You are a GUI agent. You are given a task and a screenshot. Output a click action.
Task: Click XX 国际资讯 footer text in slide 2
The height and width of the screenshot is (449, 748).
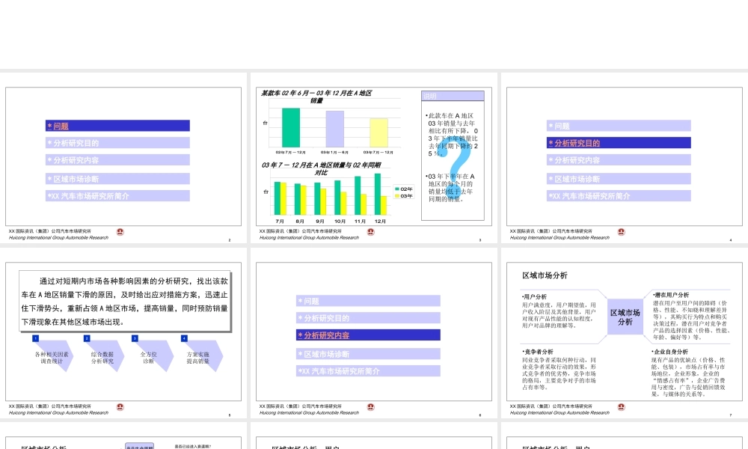pyautogui.click(x=49, y=231)
